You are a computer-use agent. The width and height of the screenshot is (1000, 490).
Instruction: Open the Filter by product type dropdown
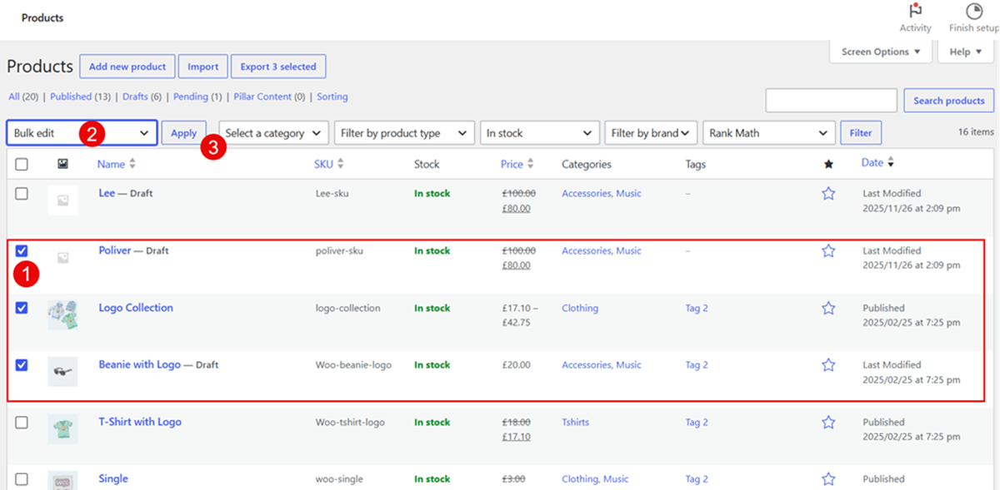pos(404,133)
